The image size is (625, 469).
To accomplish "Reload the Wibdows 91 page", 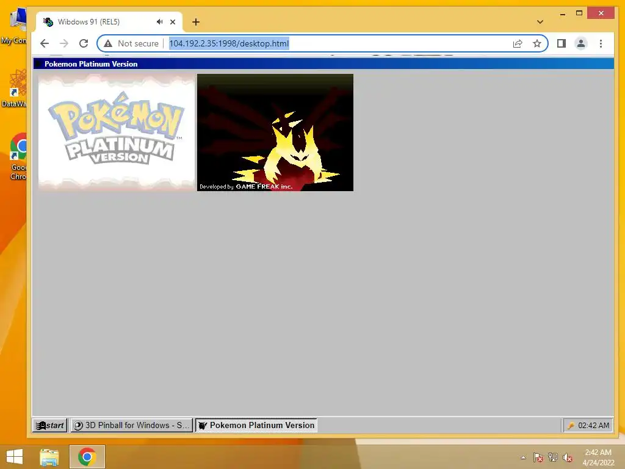I will click(x=83, y=43).
